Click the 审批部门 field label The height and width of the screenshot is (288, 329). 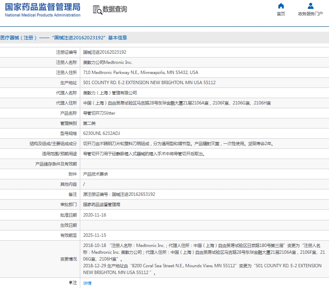(68, 205)
